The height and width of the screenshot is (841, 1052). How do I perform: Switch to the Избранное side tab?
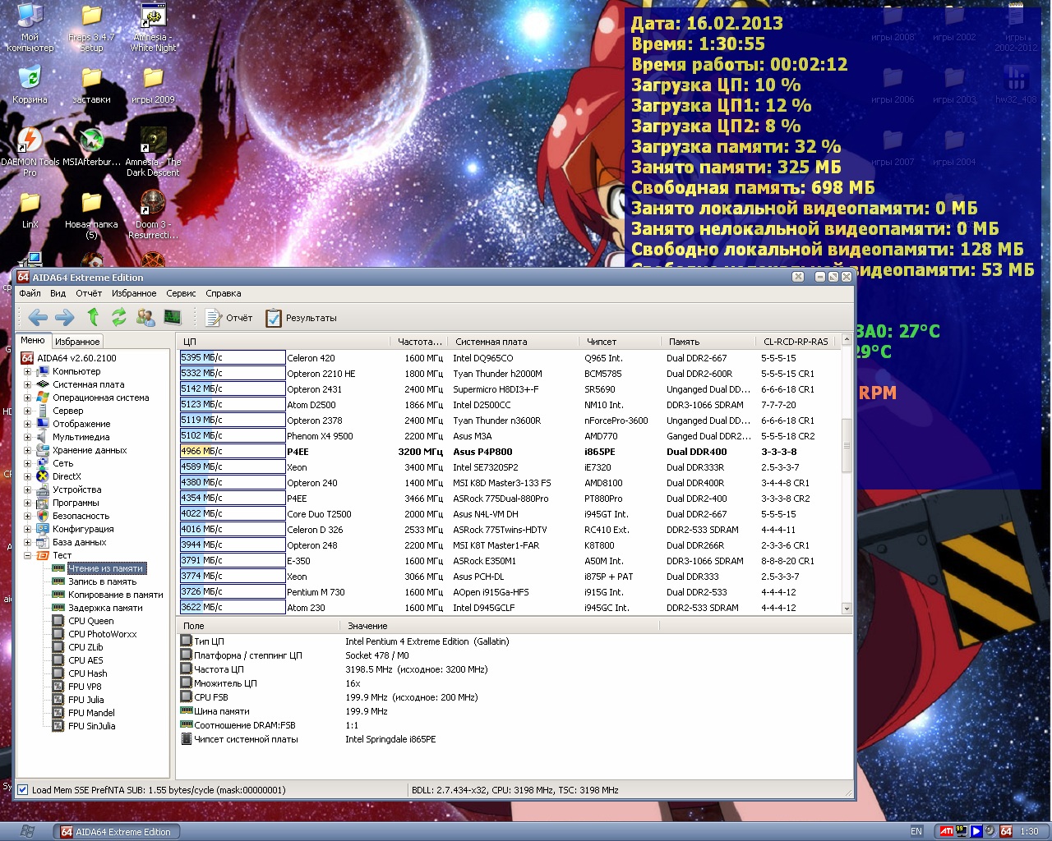pos(77,342)
